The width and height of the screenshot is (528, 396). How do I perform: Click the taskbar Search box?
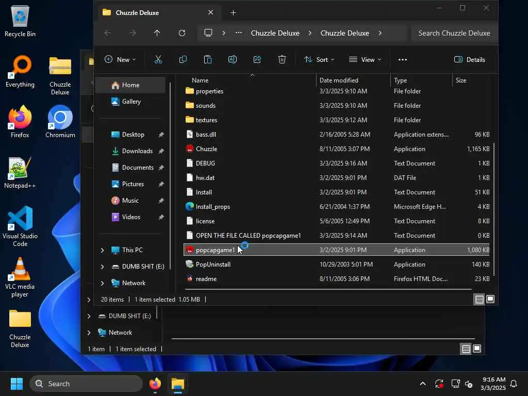coord(86,384)
